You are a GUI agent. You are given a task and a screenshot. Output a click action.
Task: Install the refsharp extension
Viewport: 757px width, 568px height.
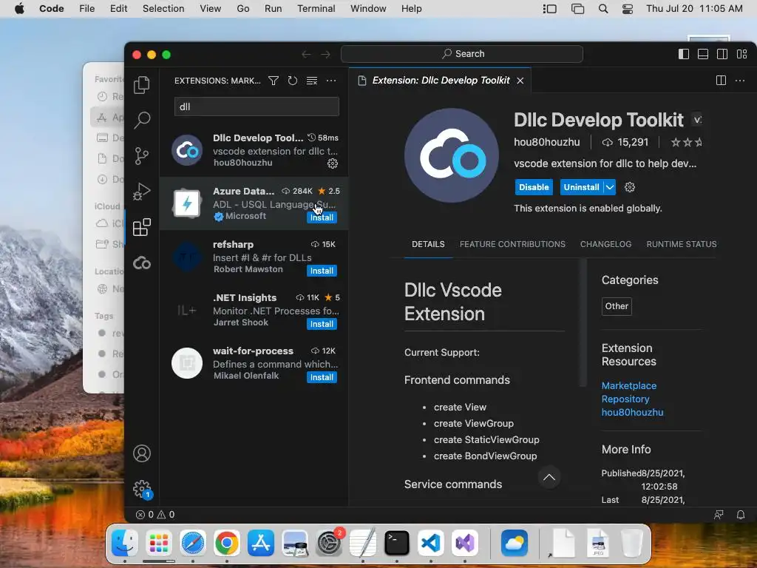(322, 271)
